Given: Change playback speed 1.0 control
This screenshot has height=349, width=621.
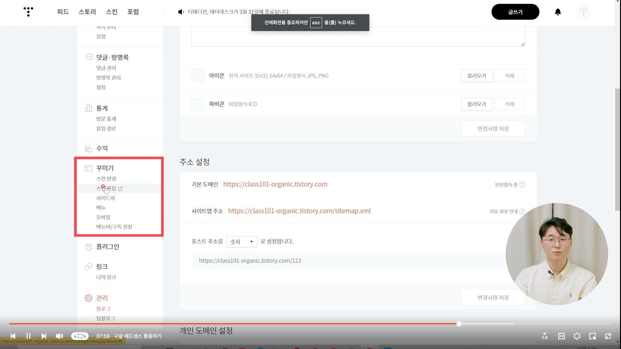Looking at the screenshot, I should (x=545, y=336).
